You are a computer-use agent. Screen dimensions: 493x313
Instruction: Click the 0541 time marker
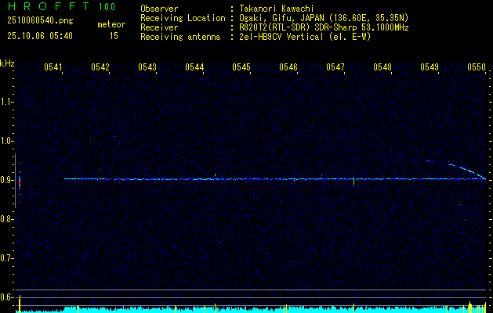(x=53, y=67)
